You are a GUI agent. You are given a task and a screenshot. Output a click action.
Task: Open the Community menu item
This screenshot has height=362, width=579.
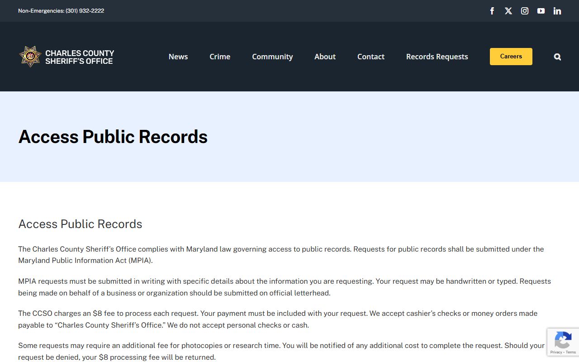(x=272, y=57)
